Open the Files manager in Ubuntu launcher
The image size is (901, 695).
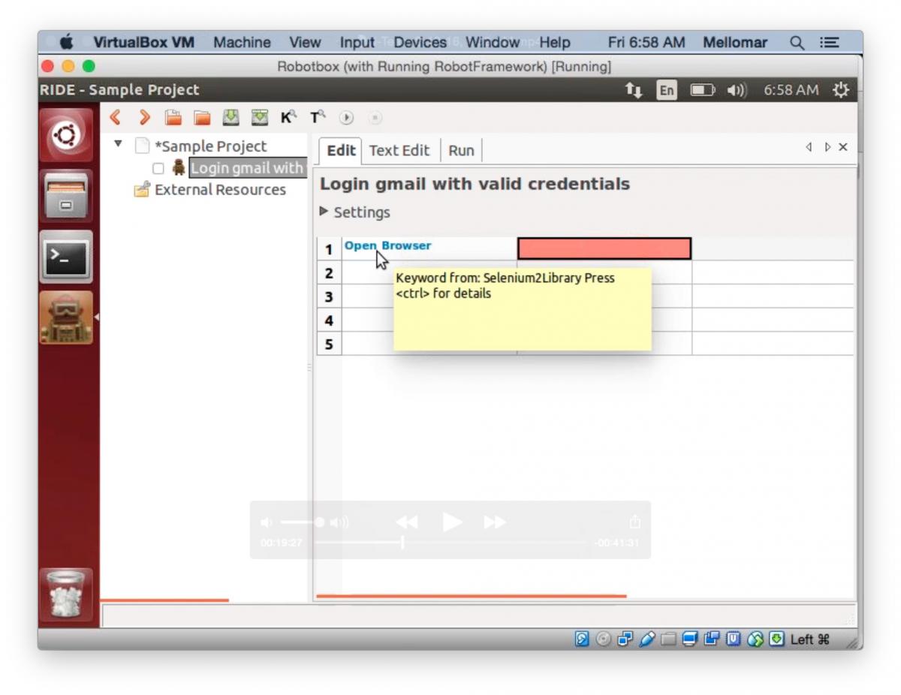click(x=66, y=195)
